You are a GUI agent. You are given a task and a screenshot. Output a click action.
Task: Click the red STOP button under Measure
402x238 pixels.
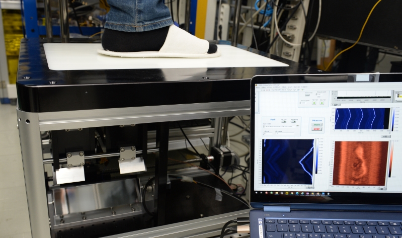(x=317, y=129)
